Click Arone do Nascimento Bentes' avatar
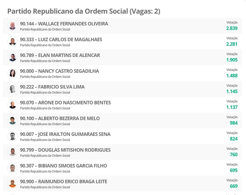 coord(13,105)
